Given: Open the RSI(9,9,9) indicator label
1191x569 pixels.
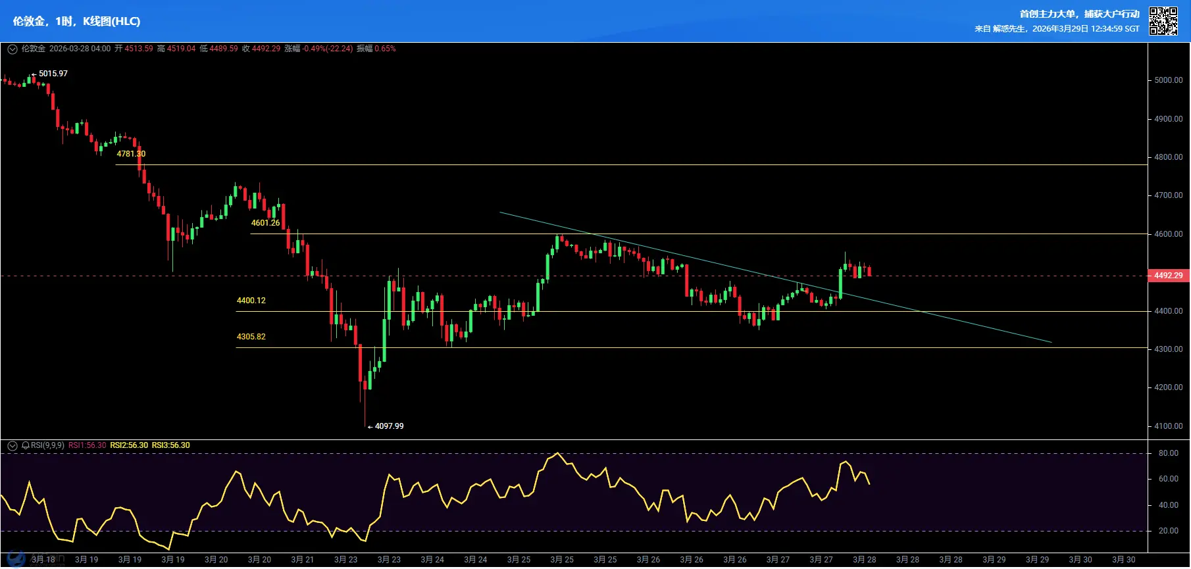Looking at the screenshot, I should 47,445.
